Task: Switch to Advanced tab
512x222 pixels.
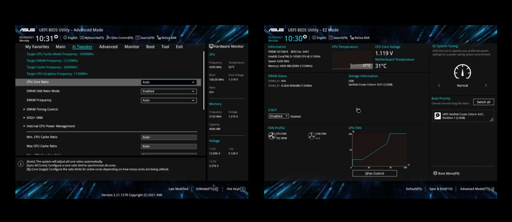Action: (108, 46)
